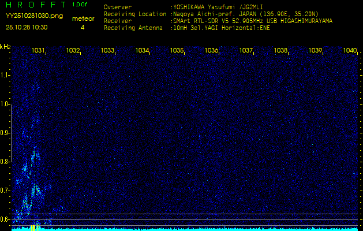This screenshot has height=231, width=363.
Task: Click the 1039 time axis label
Action: point(315,50)
